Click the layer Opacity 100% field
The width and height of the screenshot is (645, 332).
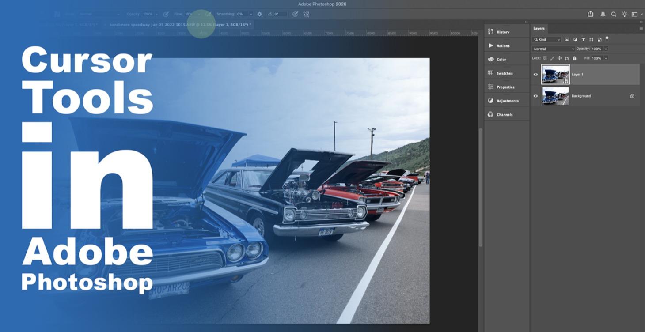(597, 49)
